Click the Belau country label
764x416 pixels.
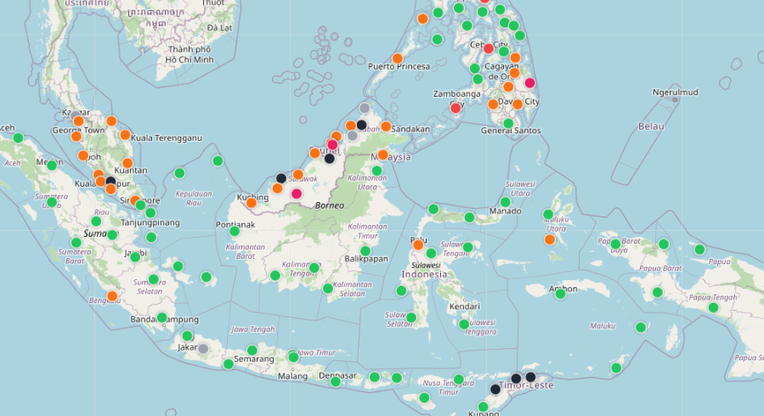point(651,126)
